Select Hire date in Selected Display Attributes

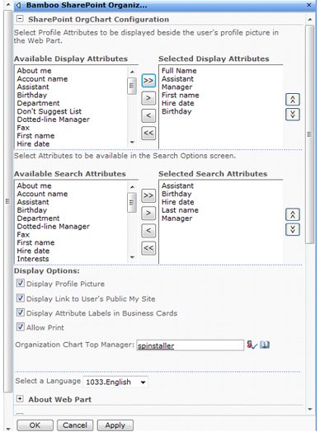pos(178,103)
